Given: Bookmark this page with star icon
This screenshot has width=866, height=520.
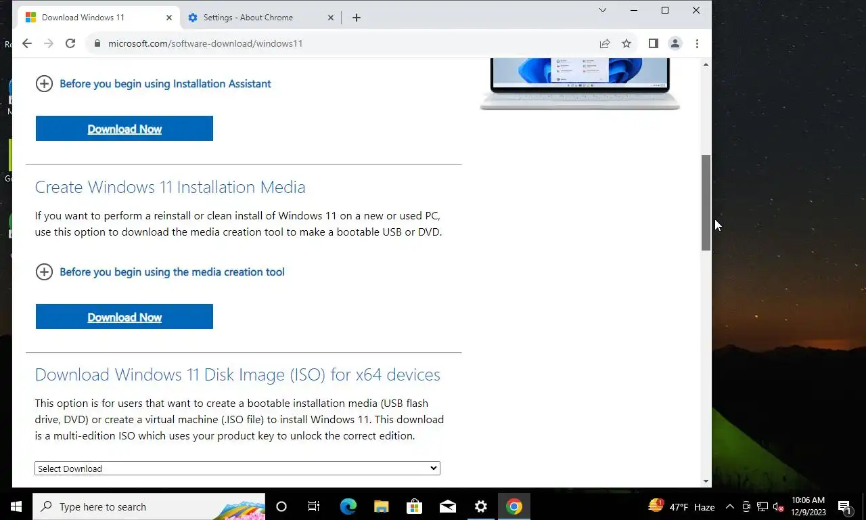Looking at the screenshot, I should coord(626,43).
